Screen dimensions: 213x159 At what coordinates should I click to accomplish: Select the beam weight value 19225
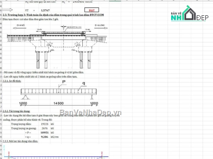click(45, 124)
